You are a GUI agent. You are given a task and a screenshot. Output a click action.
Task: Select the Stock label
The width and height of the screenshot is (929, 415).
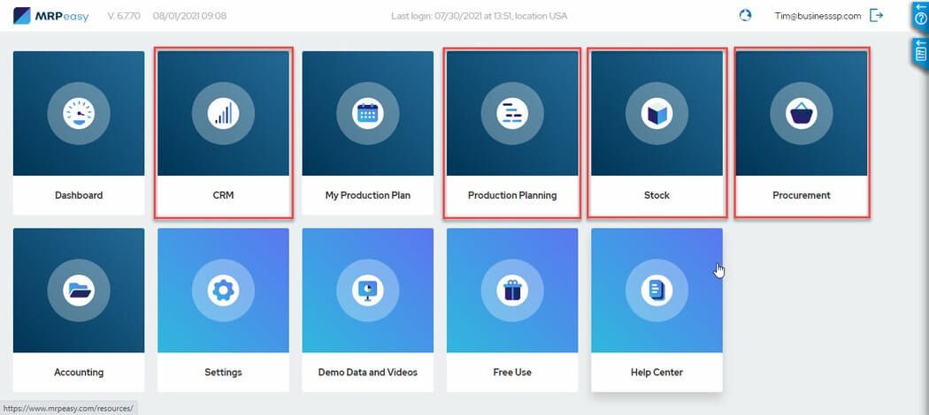pos(657,195)
